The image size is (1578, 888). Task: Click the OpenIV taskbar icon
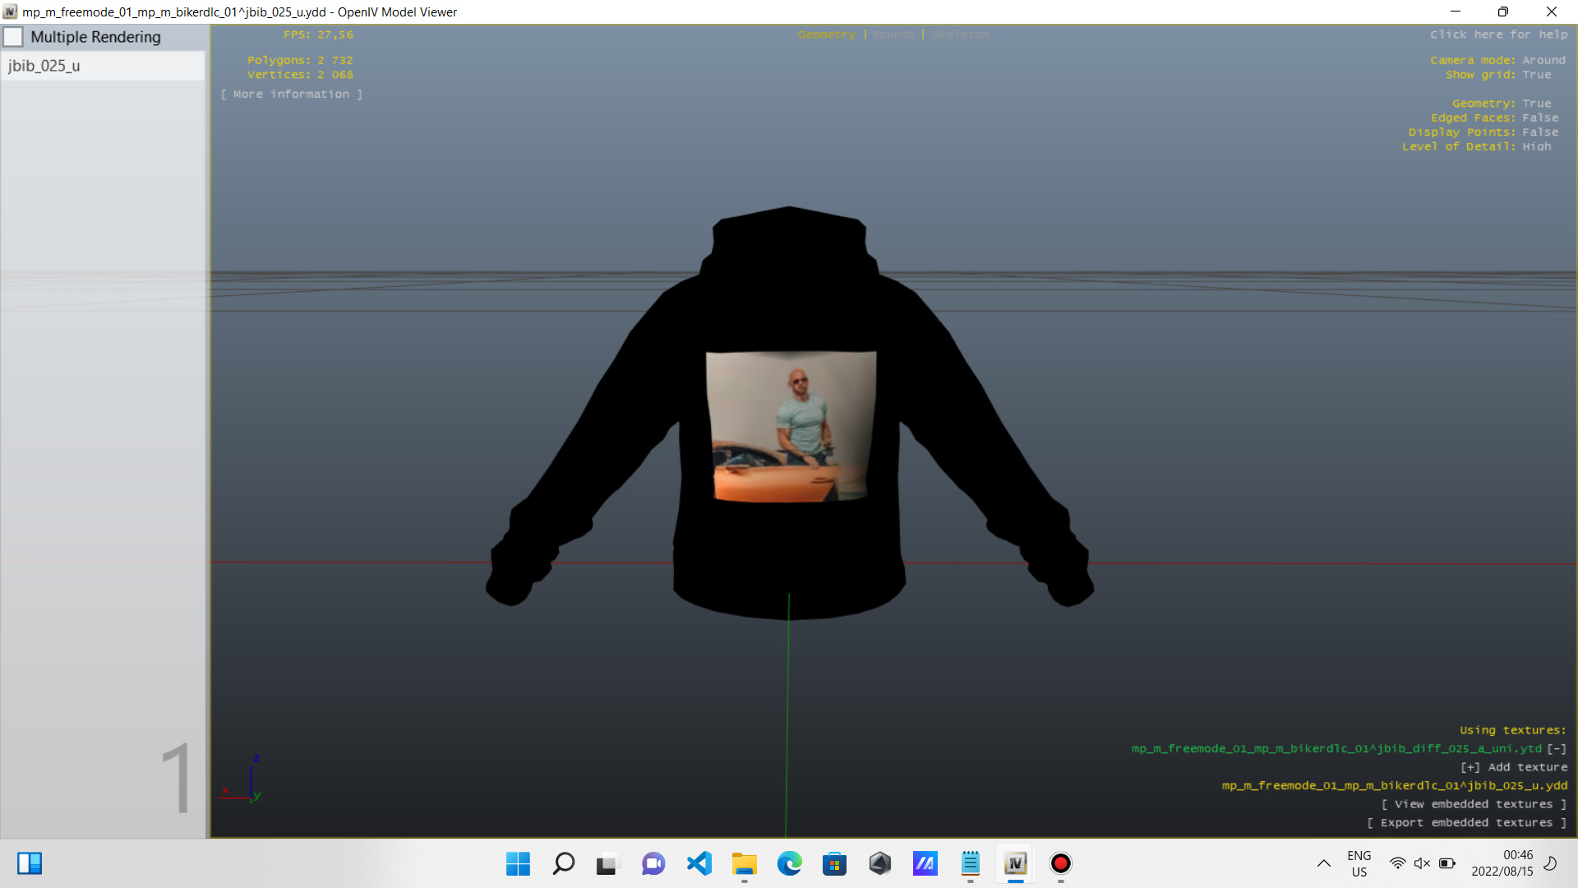coord(1015,863)
